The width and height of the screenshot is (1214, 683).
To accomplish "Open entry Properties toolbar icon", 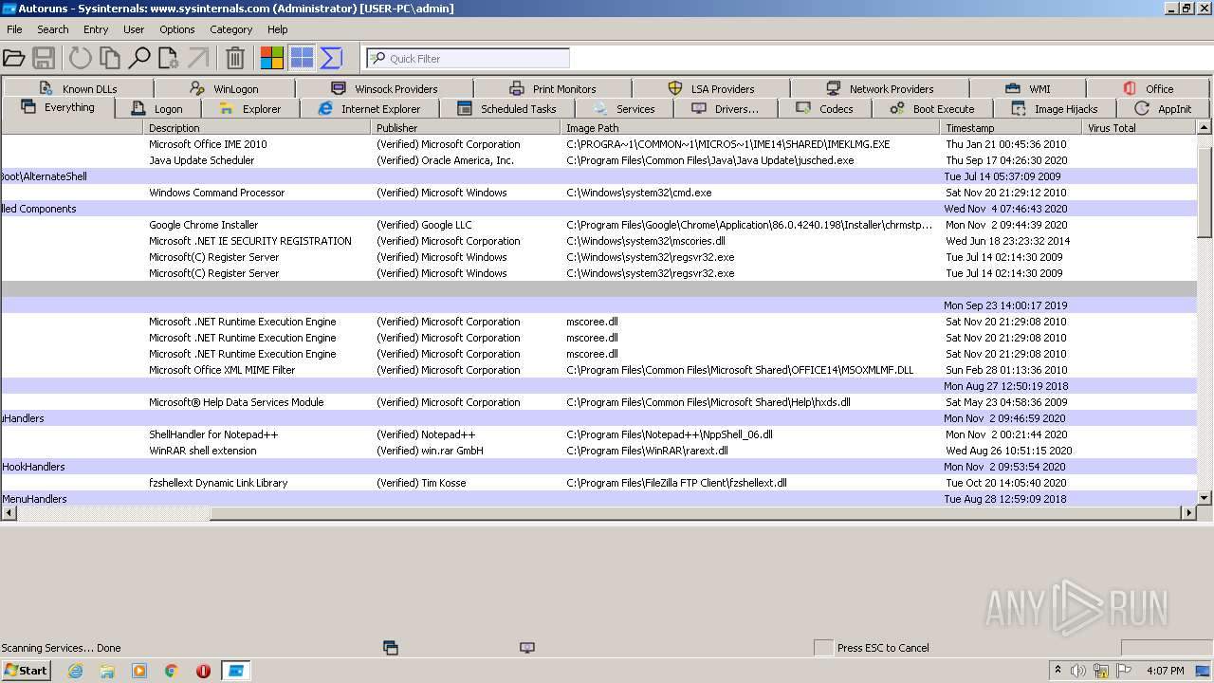I will click(x=169, y=59).
